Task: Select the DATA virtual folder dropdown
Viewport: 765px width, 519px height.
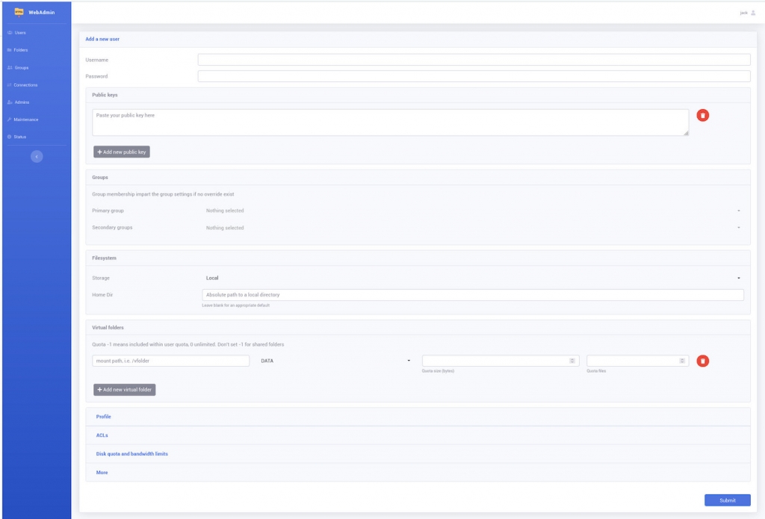Action: point(335,361)
